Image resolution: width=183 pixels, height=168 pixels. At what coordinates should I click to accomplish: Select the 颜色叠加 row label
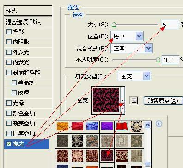coord(24,113)
